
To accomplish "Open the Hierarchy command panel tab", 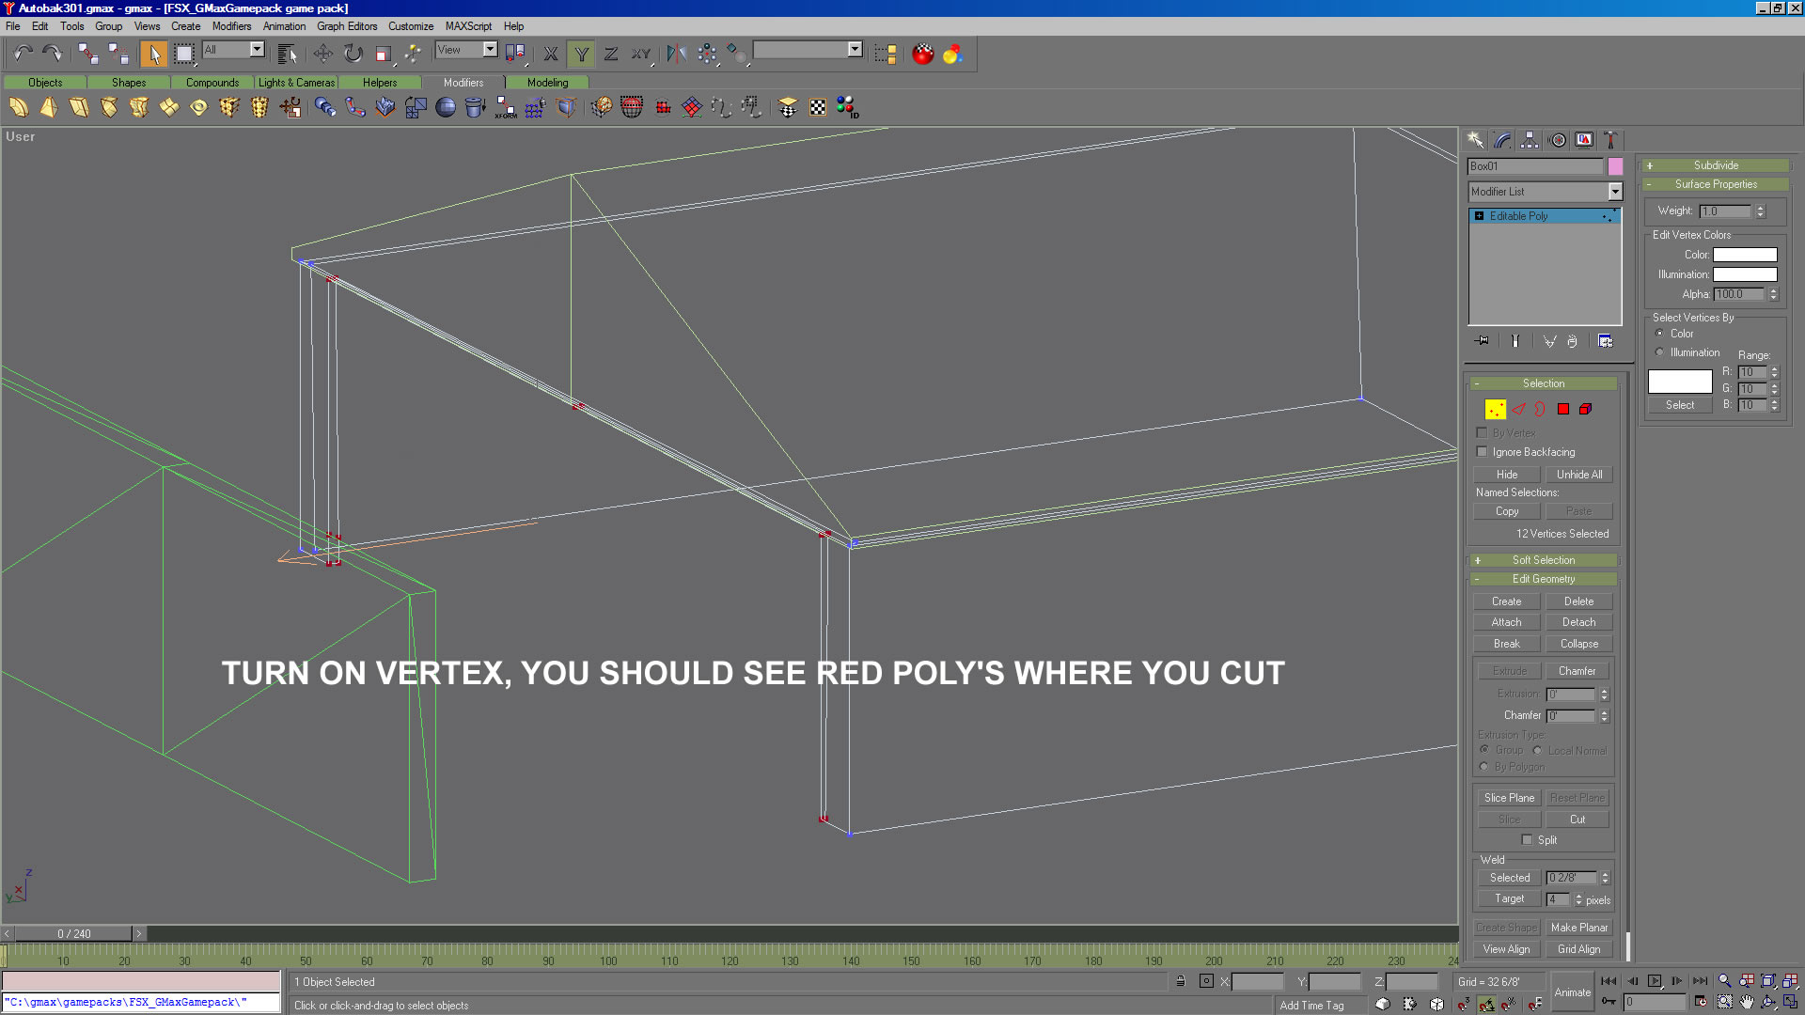I will click(1530, 140).
